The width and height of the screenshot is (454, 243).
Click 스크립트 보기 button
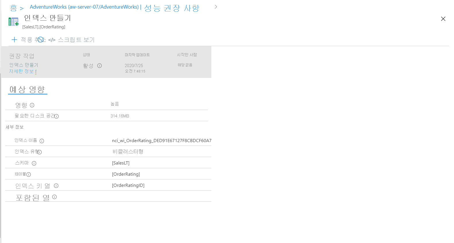[x=76, y=40]
